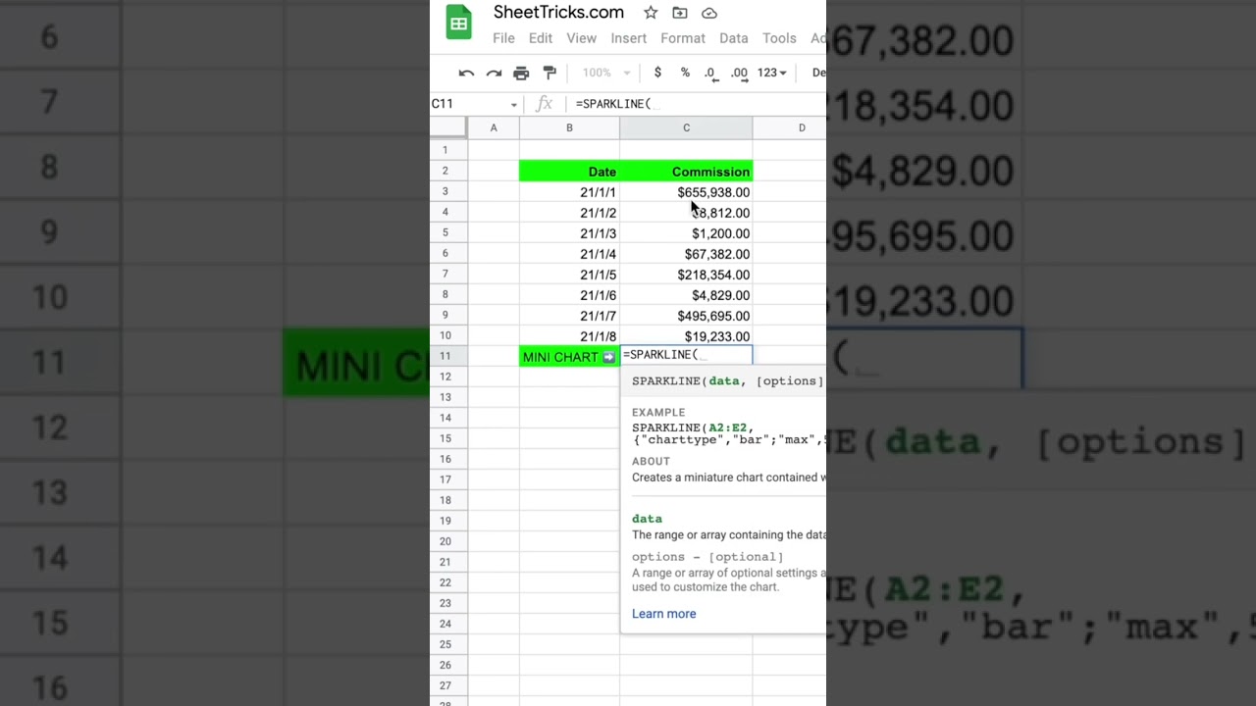Viewport: 1256px width, 706px height.
Task: Select row 5 header
Action: point(447,233)
